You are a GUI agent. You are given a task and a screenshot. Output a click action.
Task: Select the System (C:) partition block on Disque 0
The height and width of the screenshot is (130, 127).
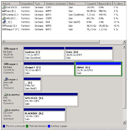click(x=44, y=53)
